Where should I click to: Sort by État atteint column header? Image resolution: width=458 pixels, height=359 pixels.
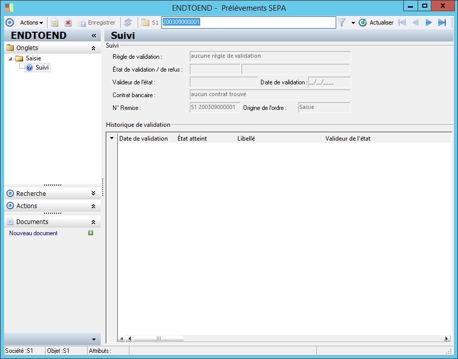(x=192, y=139)
